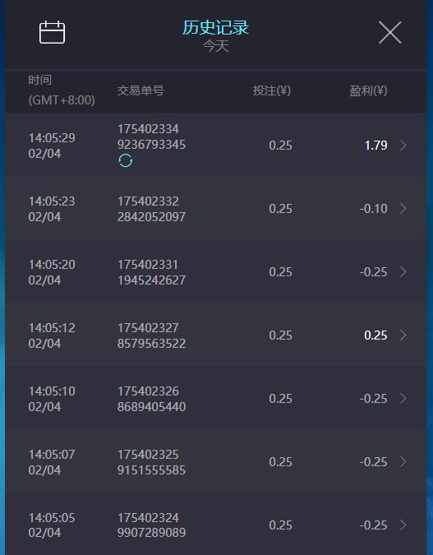Click the 交易单号 column header
The height and width of the screenshot is (555, 433).
pos(140,90)
